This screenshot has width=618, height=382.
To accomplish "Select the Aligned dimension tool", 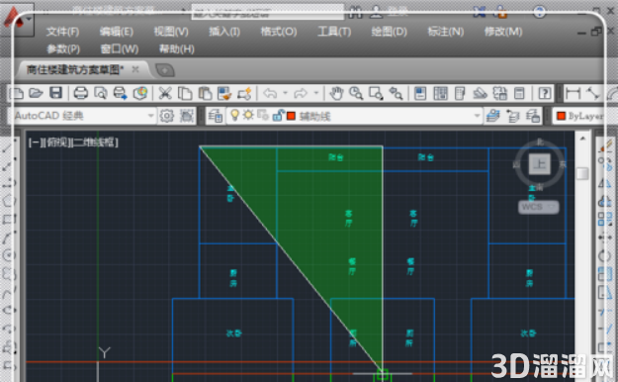I will pyautogui.click(x=592, y=94).
